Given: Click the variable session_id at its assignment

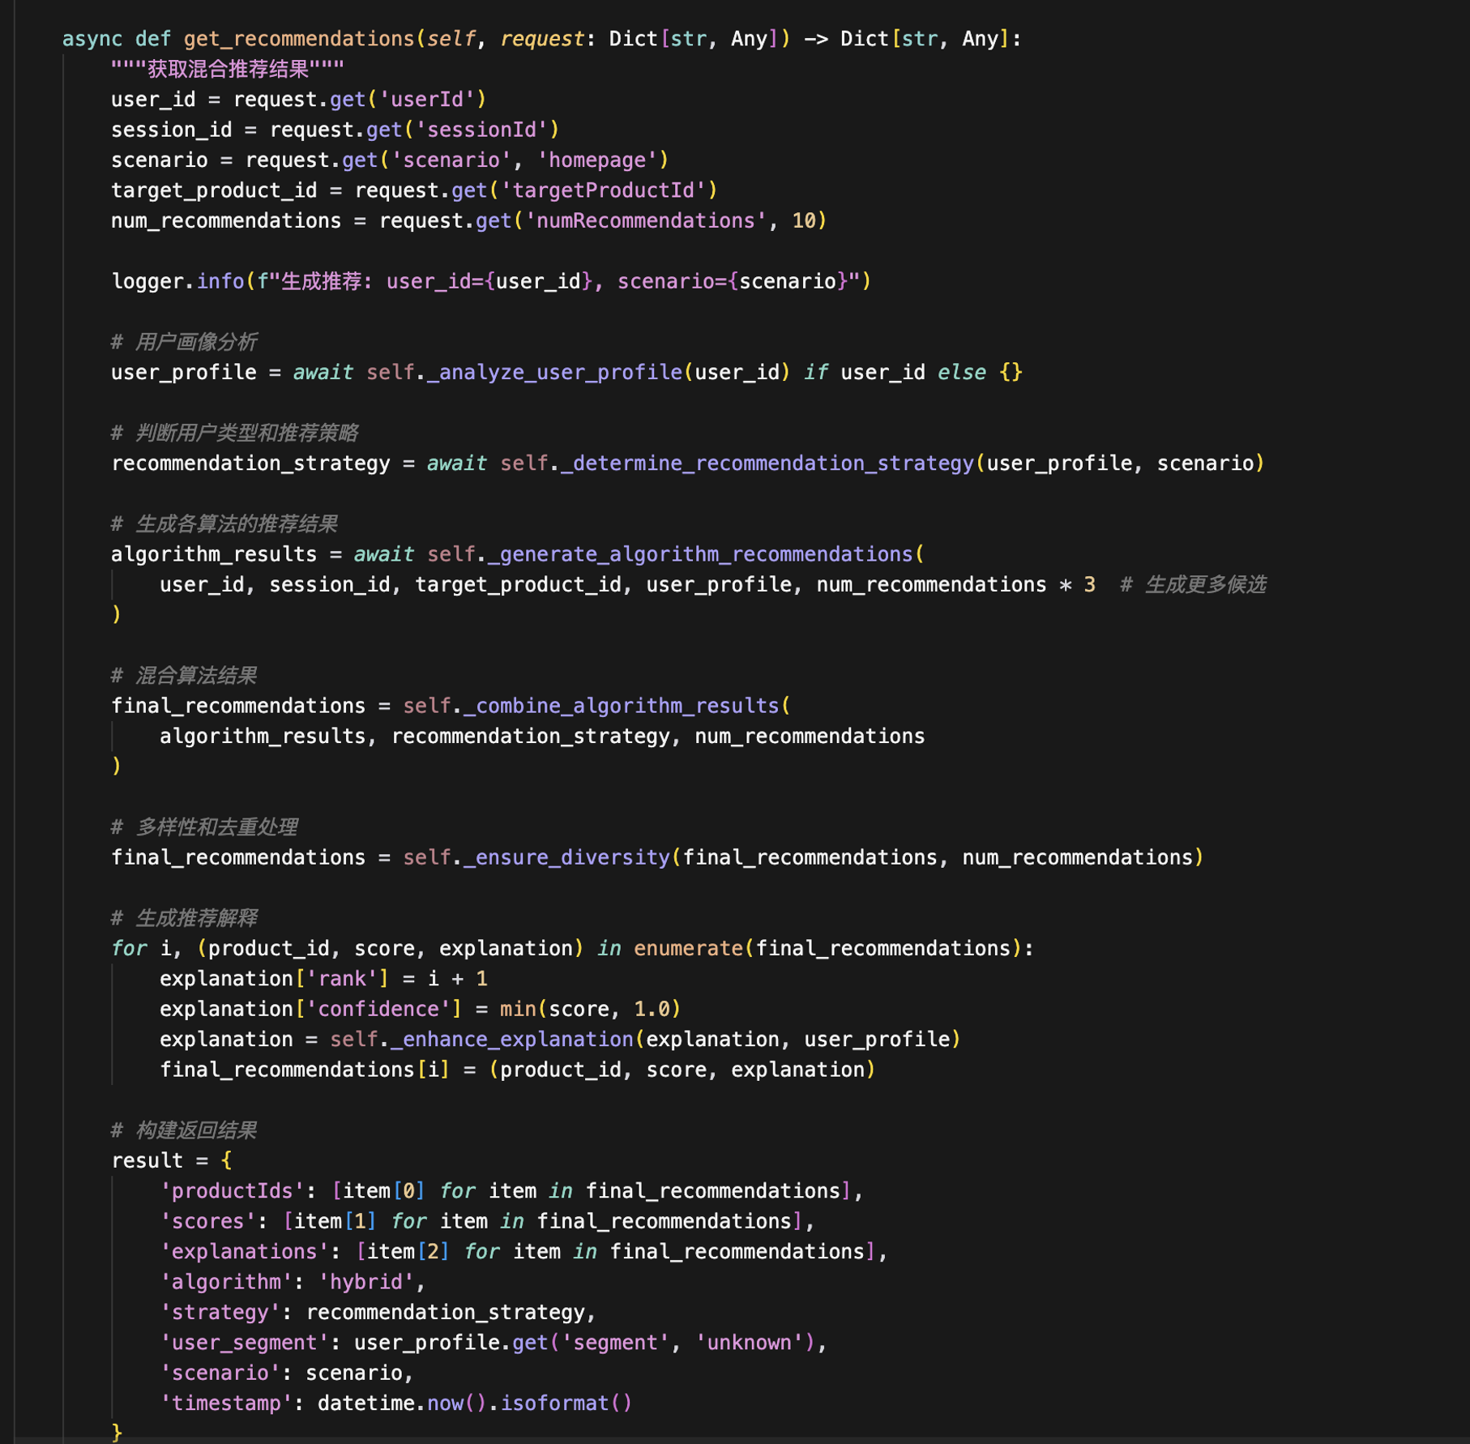Looking at the screenshot, I should (x=172, y=130).
